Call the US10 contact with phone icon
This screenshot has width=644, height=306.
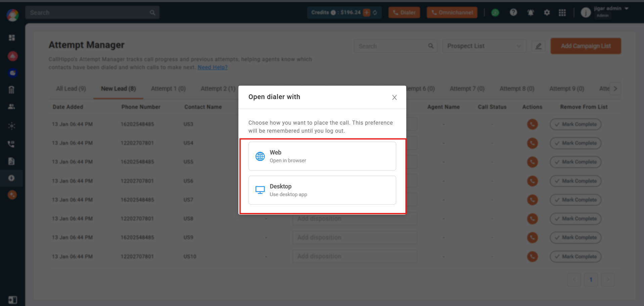coord(532,257)
